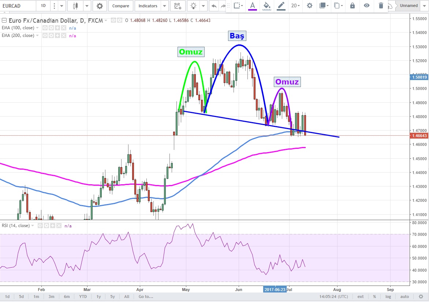This screenshot has height=302, width=429.
Task: Click the Compare button
Action: [120, 6]
